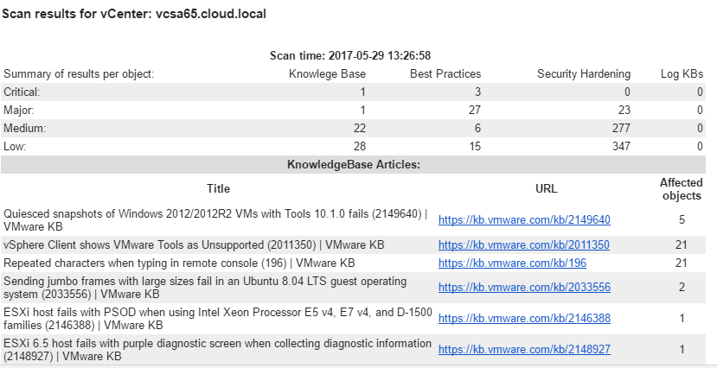Click the Repeated characters article title
717x368 pixels.
tap(179, 263)
